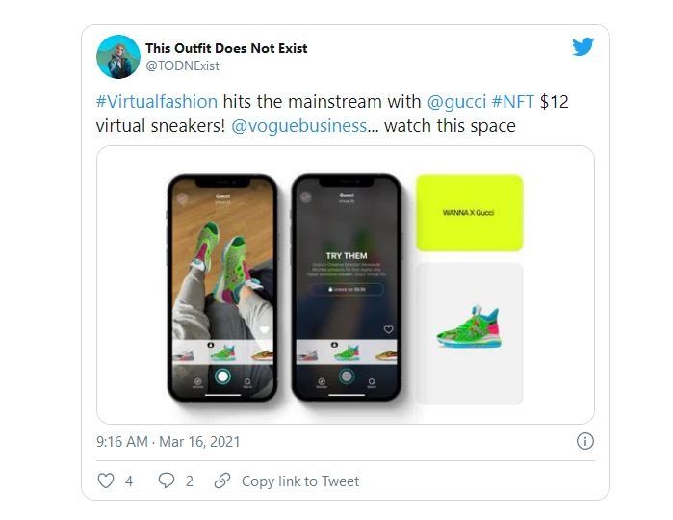Tap heart icon on right phone screen
Screen dimensions: 673x520
(388, 329)
